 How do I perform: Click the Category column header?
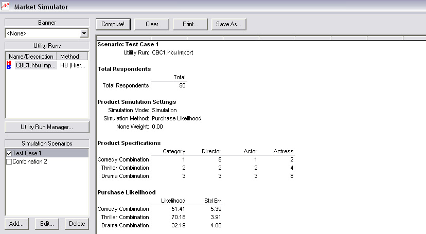pos(174,151)
